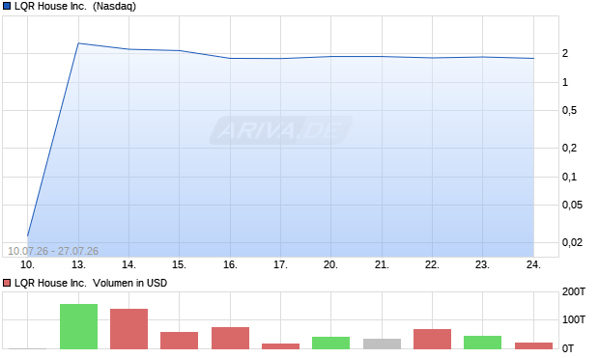This screenshot has width=599, height=358.
Task: Click the small red volume bar for the 17th
Action: coord(281,346)
